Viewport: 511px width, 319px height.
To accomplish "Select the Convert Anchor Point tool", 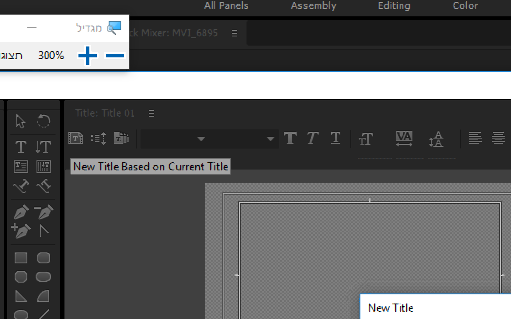I will click(x=44, y=231).
